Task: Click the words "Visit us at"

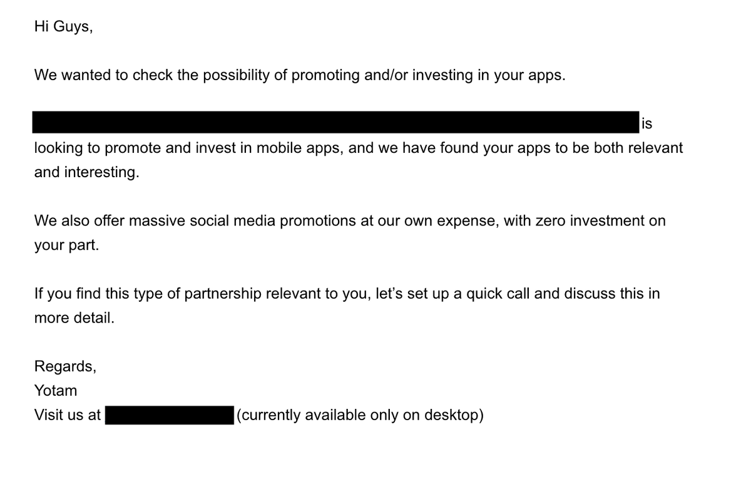Action: click(x=68, y=415)
